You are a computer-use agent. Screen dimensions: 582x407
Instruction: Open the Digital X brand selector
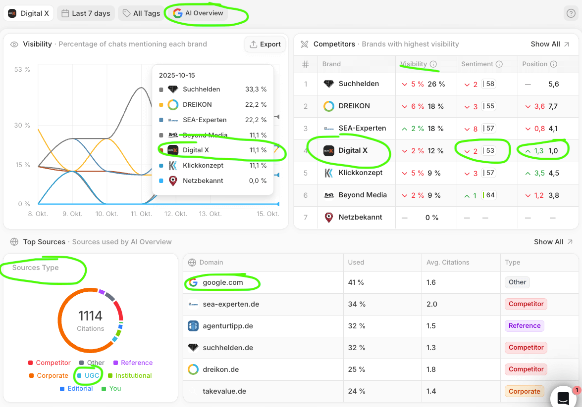click(x=28, y=13)
